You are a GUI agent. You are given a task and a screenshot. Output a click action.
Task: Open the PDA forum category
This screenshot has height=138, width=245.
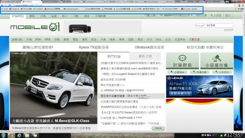tap(38, 39)
